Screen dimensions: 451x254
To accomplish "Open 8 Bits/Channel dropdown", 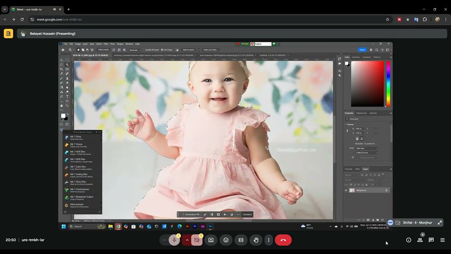I will tap(367, 153).
